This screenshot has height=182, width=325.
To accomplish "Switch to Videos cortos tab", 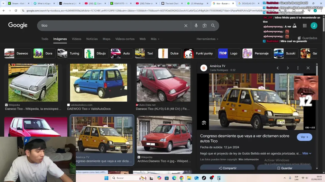I will [125, 39].
